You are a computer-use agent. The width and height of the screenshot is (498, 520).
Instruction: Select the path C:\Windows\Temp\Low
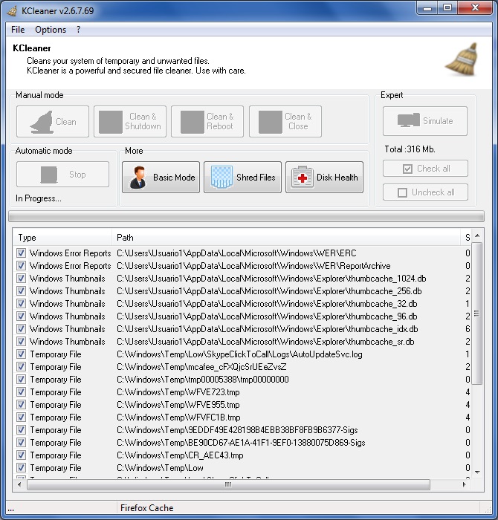[x=160, y=467]
